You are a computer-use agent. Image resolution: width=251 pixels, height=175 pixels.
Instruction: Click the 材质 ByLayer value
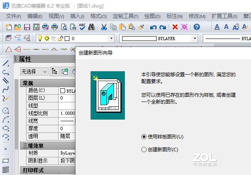[x=67, y=153]
